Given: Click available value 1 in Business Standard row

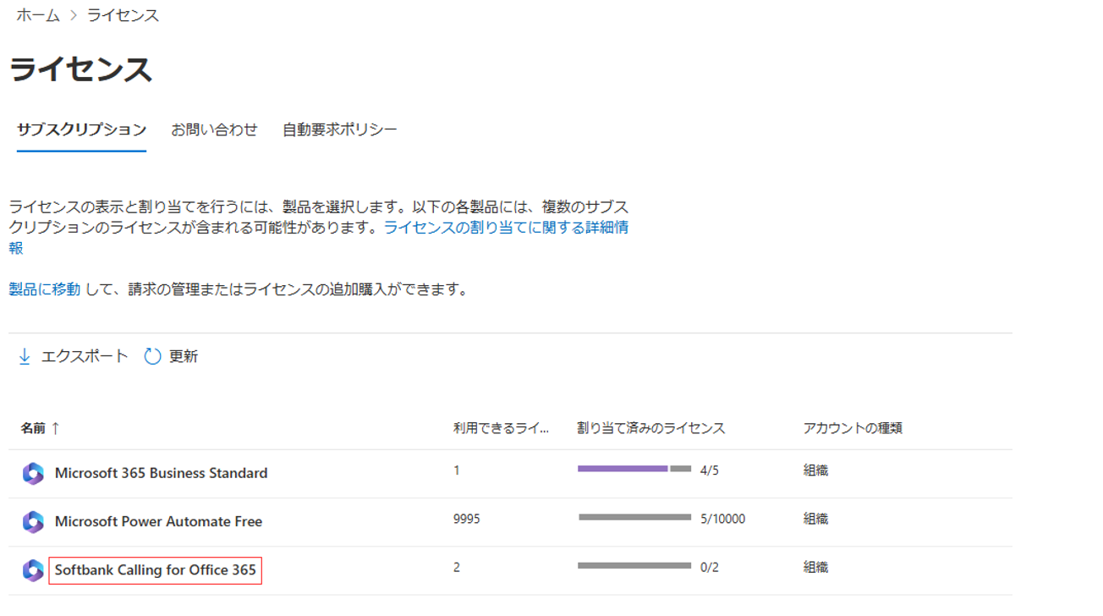Looking at the screenshot, I should tap(457, 470).
